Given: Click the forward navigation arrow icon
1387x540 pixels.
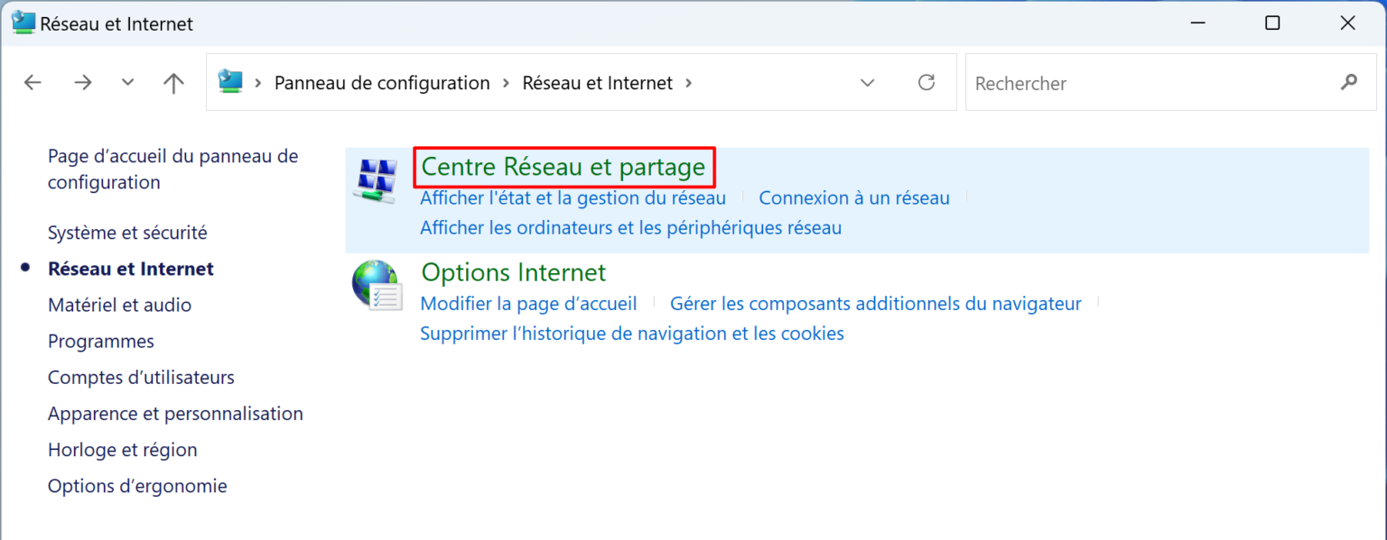Looking at the screenshot, I should click(x=83, y=82).
